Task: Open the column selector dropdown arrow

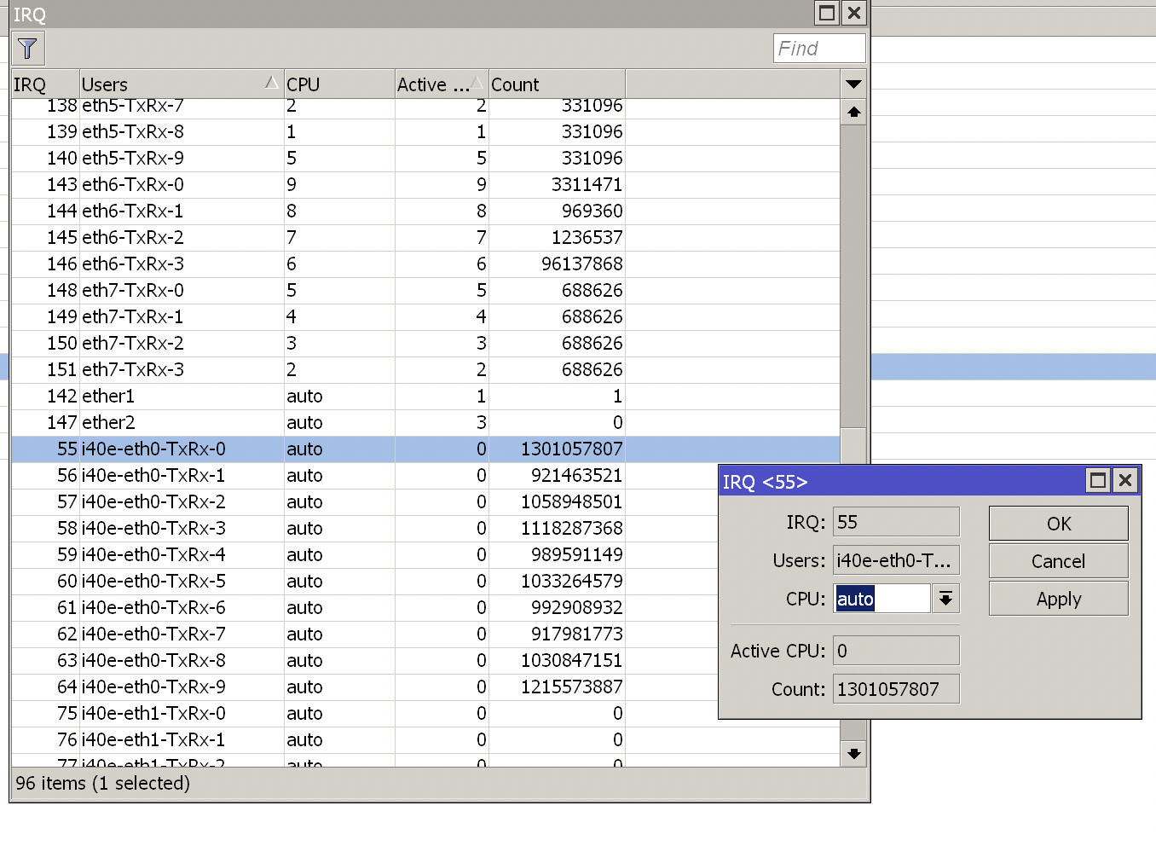Action: point(853,84)
